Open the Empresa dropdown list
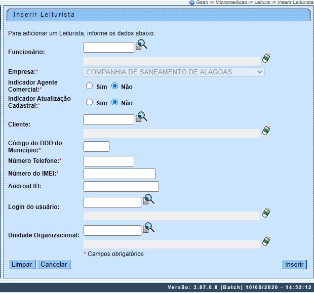314x293 pixels. (174, 72)
